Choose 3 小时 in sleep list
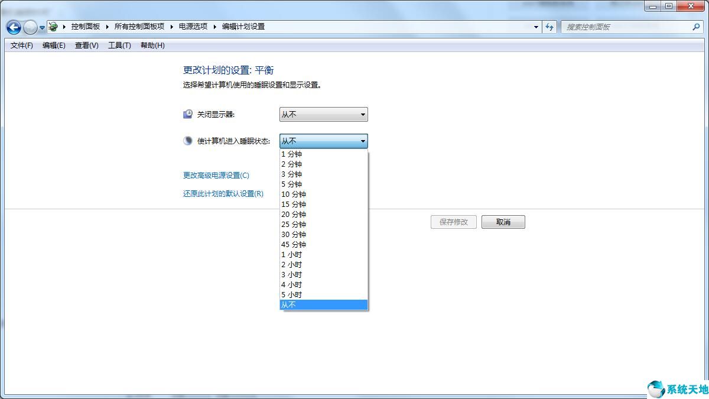Viewport: 709px width, 399px height. pos(323,275)
